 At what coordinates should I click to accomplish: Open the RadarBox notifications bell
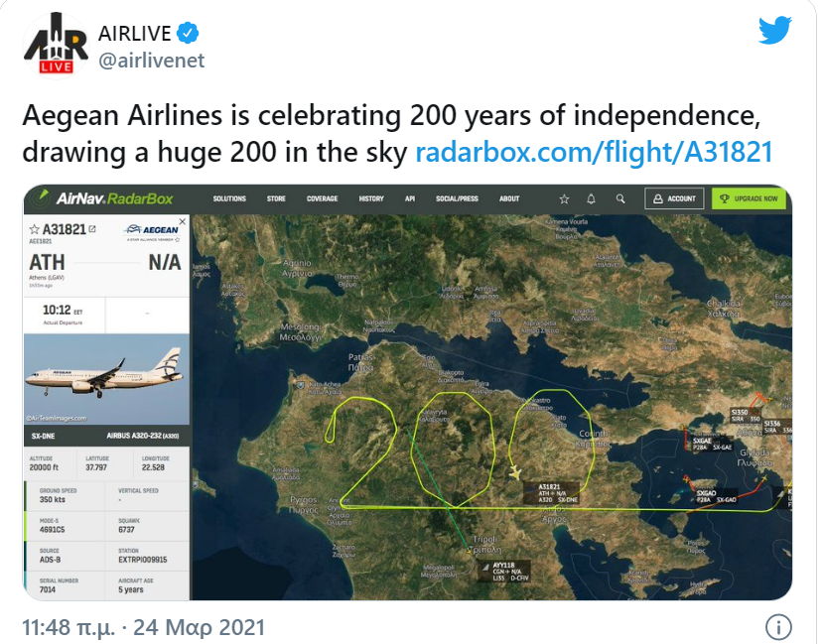pyautogui.click(x=592, y=198)
